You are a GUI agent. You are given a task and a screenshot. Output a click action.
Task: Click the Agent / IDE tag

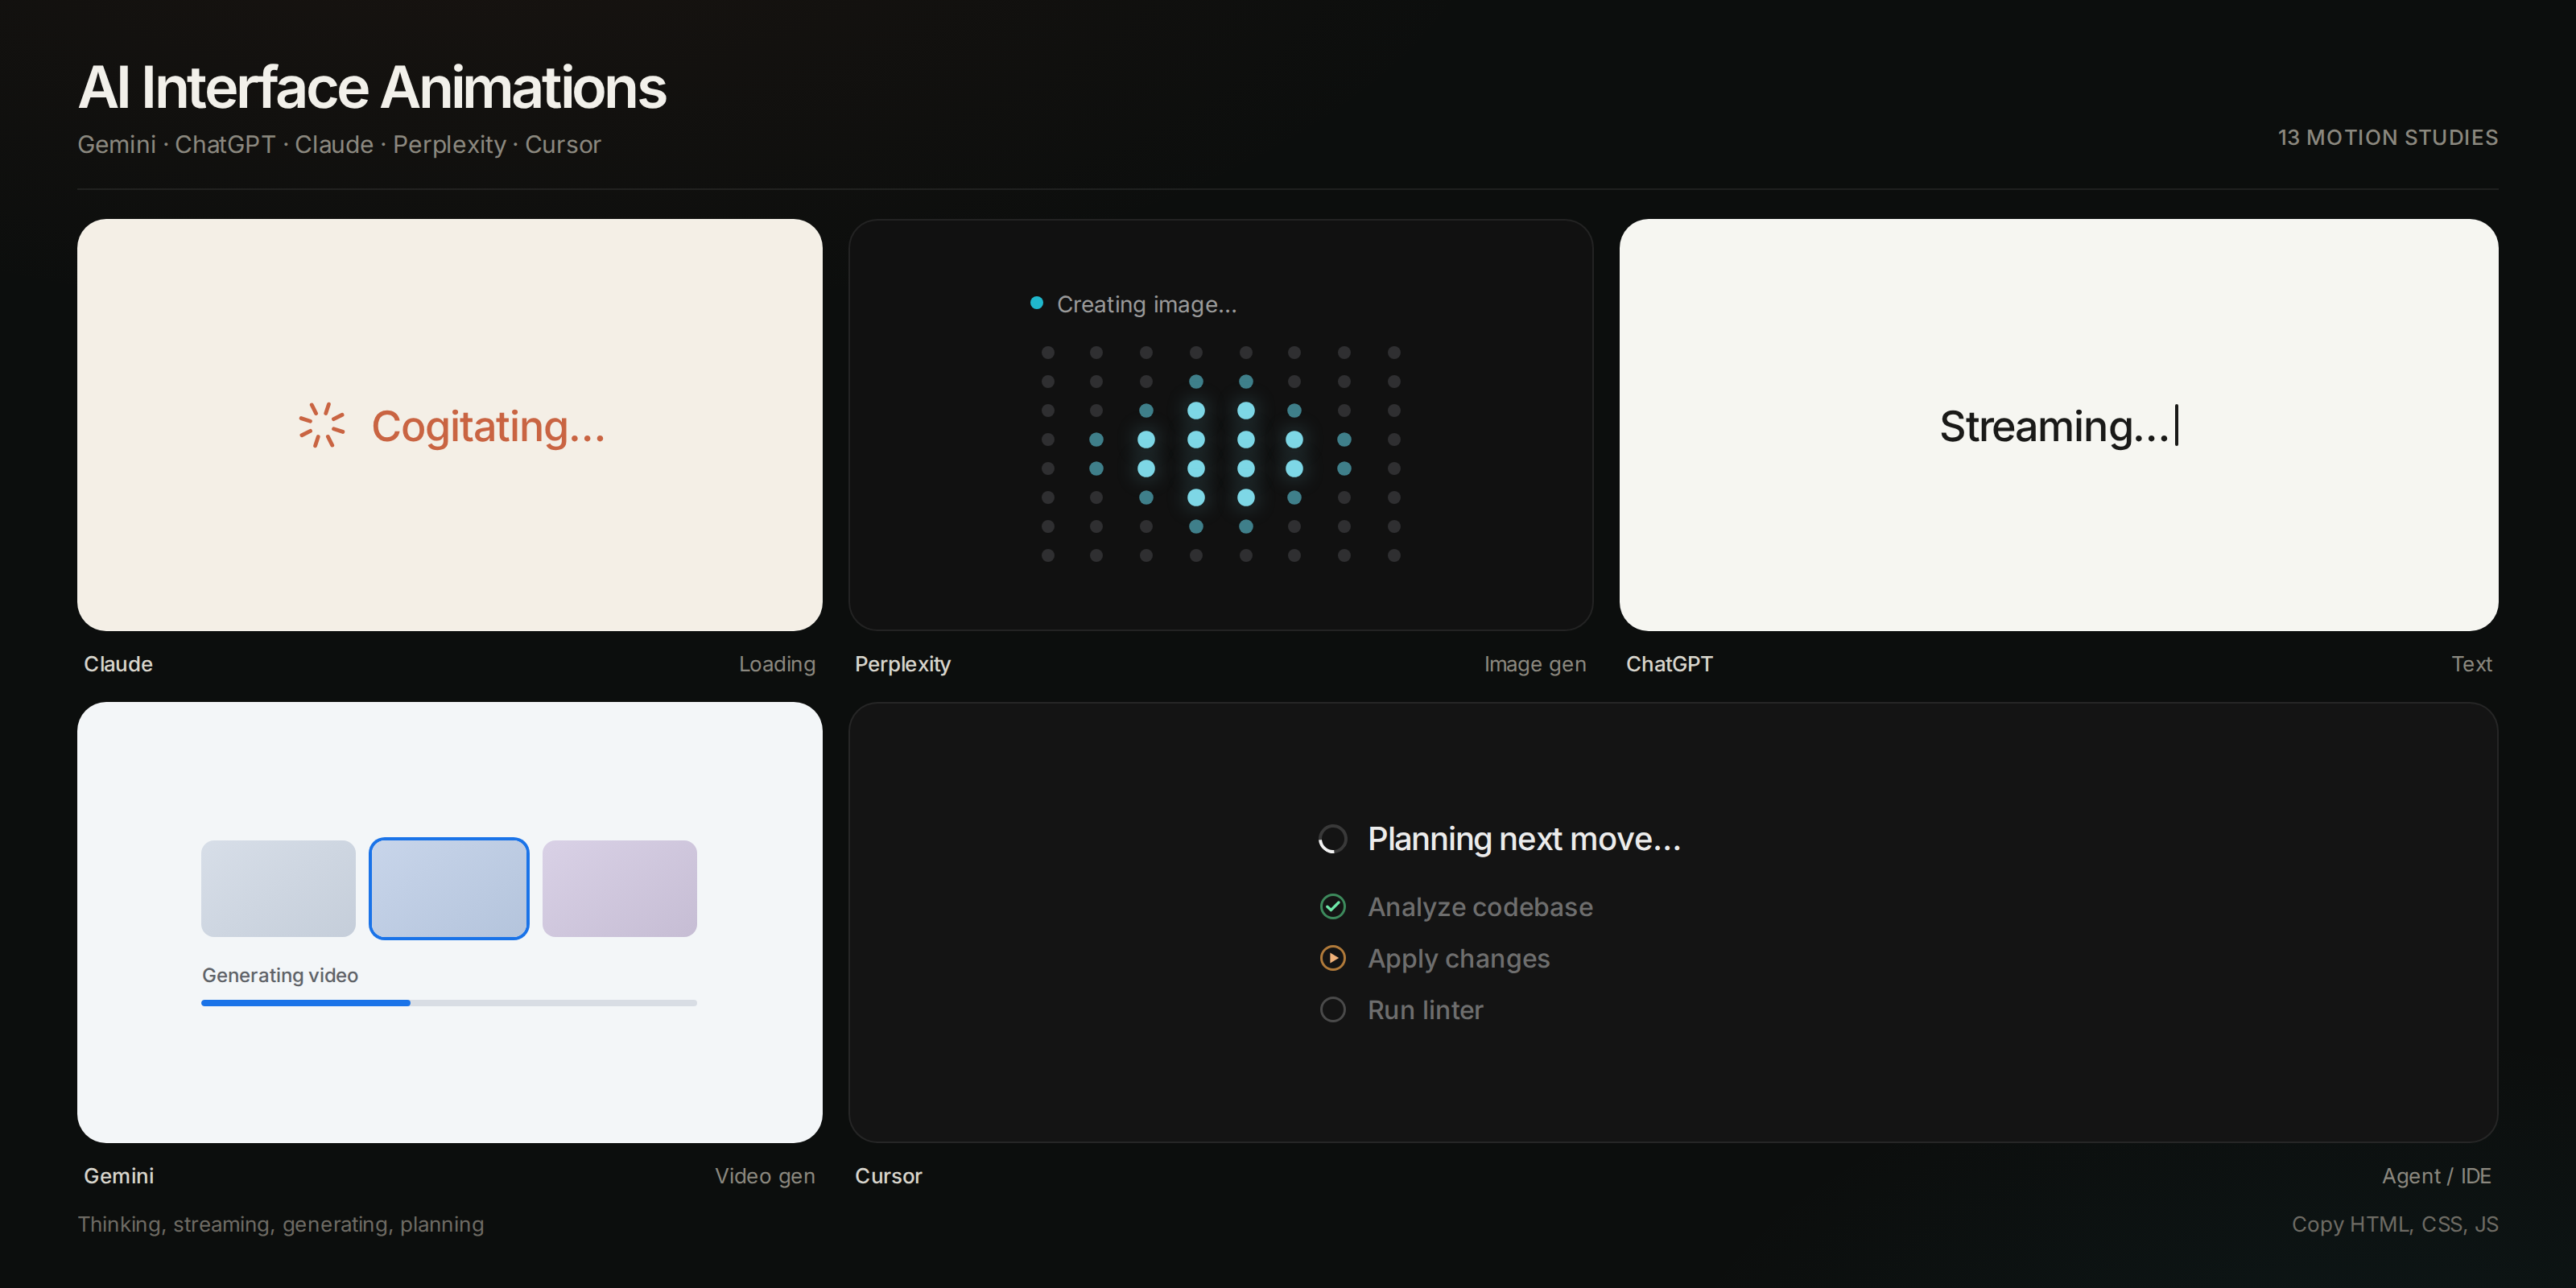point(2436,1176)
